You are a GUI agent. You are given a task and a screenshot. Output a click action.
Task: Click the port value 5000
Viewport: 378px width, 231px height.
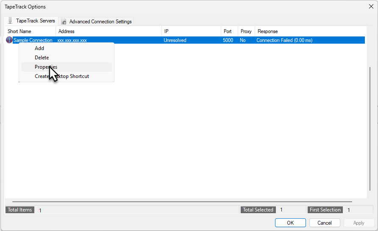point(228,40)
